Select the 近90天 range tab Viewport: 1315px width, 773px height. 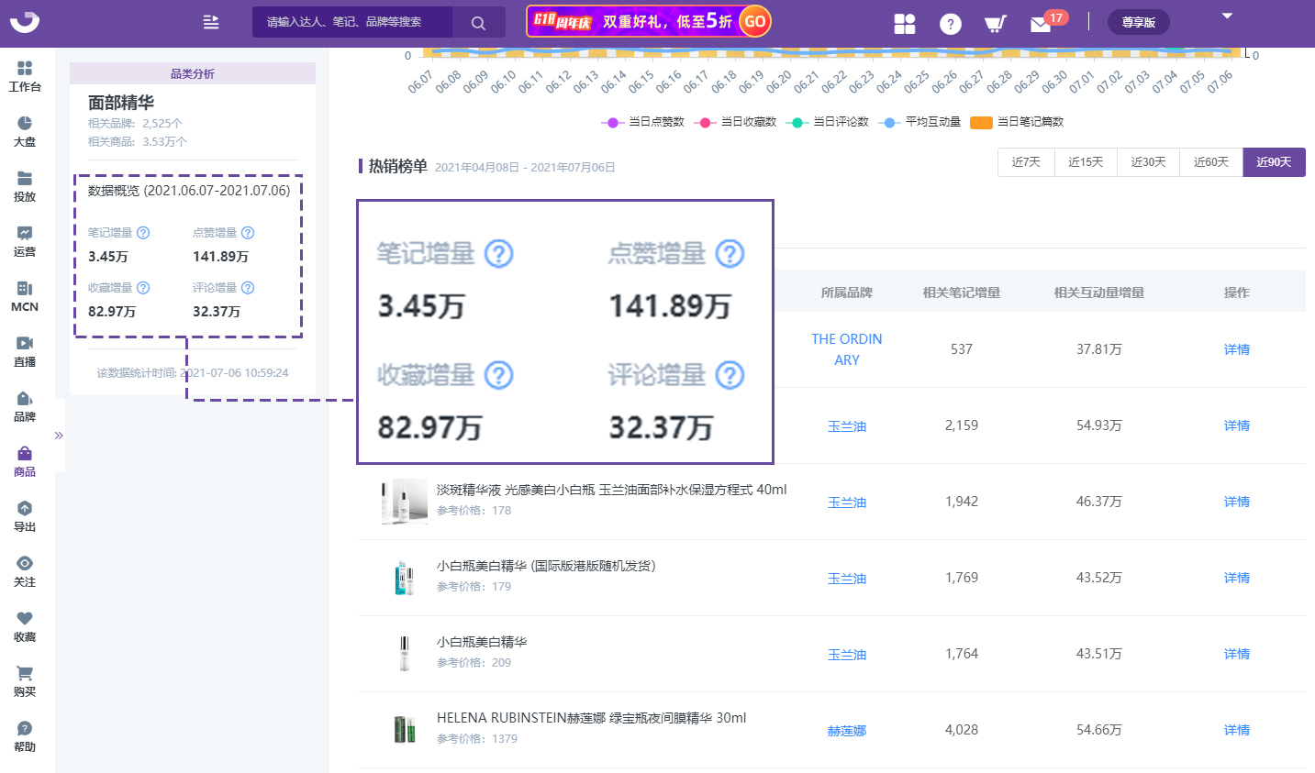(1275, 162)
